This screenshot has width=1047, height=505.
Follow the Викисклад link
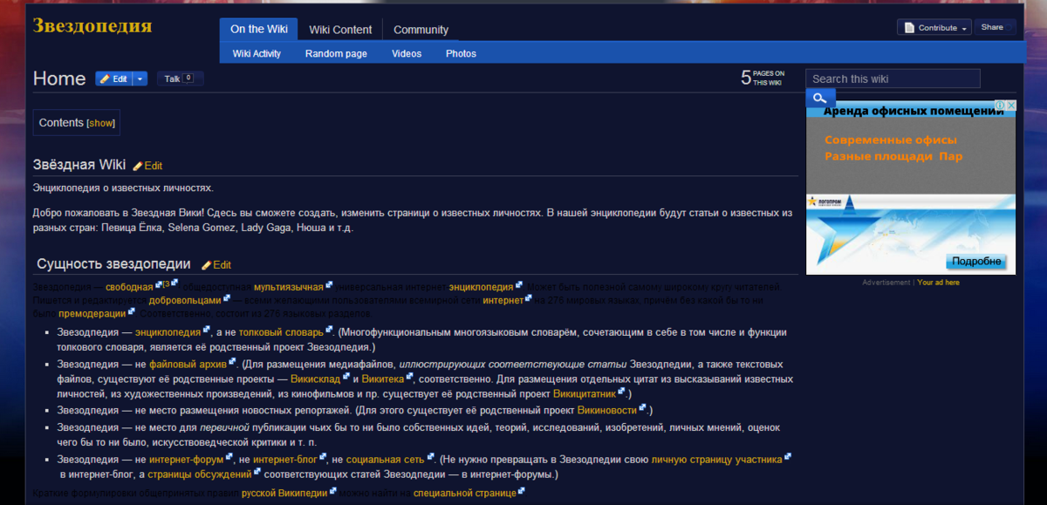pyautogui.click(x=314, y=379)
